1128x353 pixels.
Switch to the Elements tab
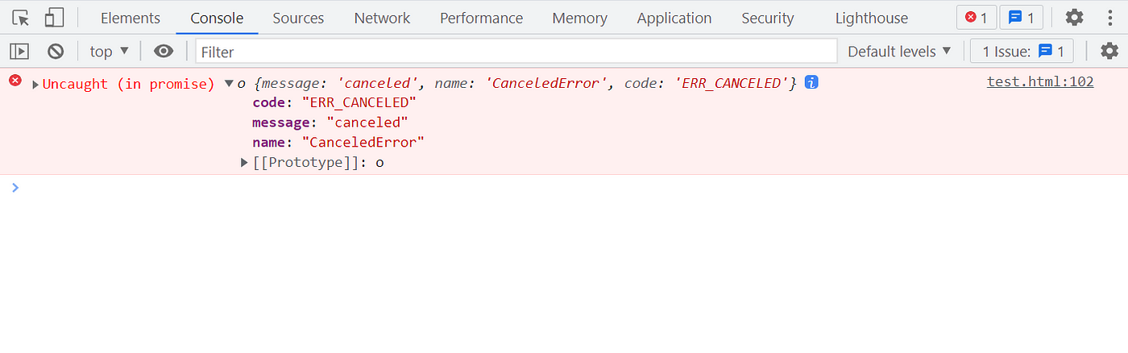[131, 18]
